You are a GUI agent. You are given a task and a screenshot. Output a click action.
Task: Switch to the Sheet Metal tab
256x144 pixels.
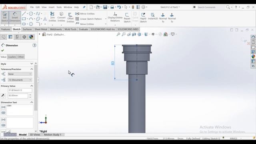41,29
